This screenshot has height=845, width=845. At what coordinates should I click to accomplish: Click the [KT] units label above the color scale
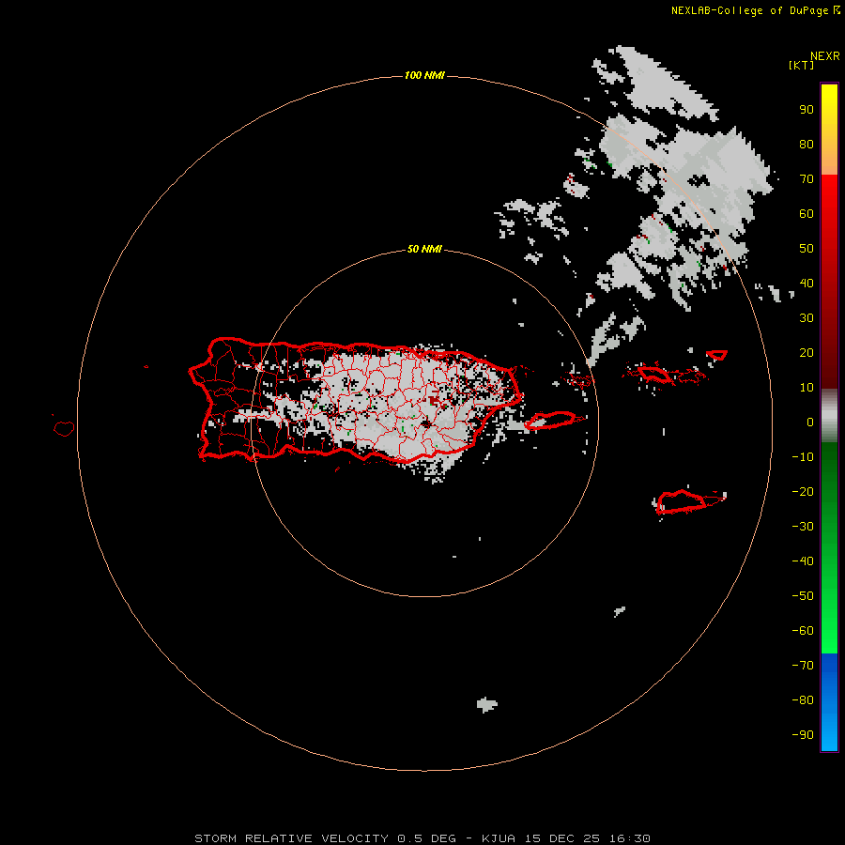click(801, 65)
